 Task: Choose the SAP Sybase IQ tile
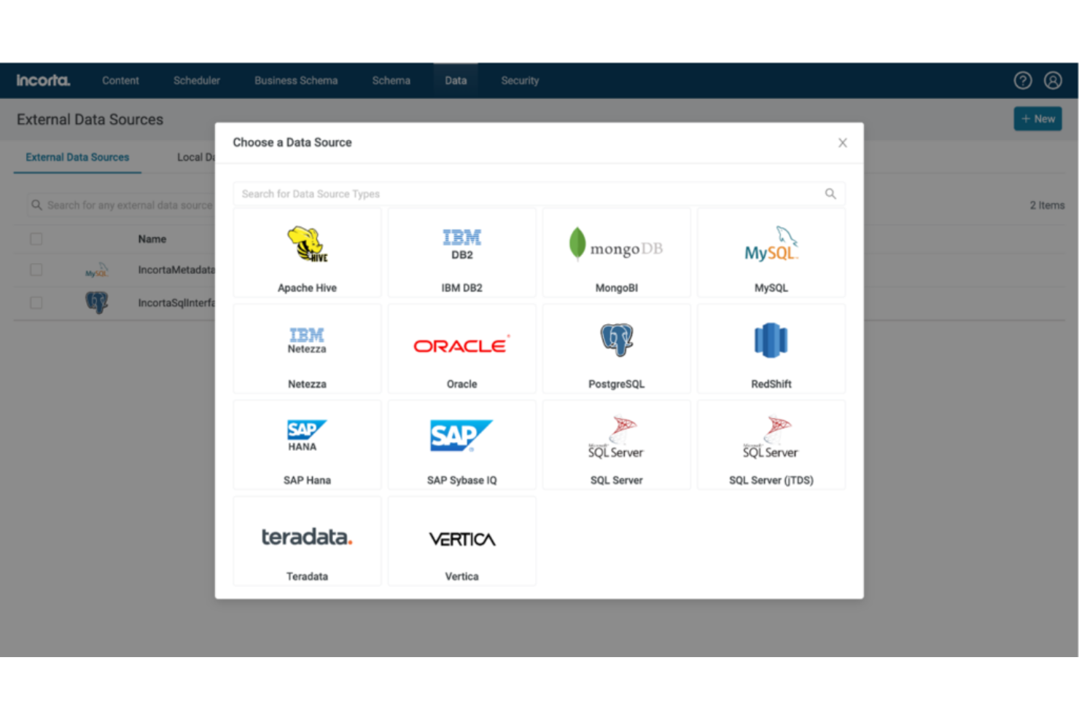point(461,445)
